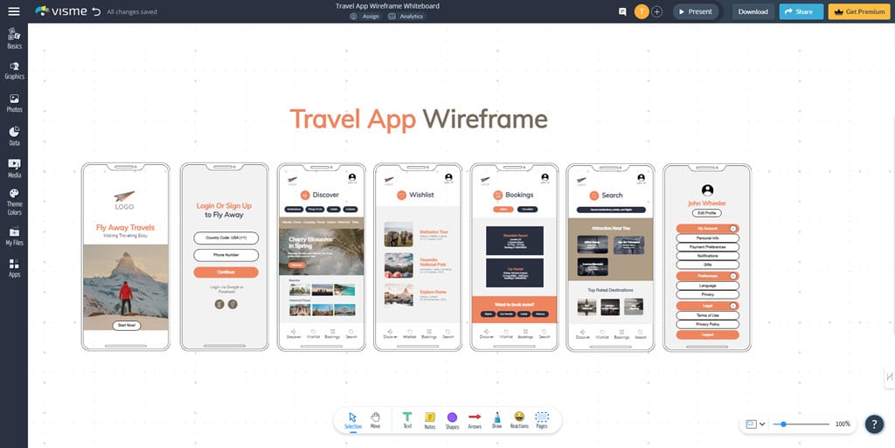Click the Payment Preferences item

tap(708, 247)
